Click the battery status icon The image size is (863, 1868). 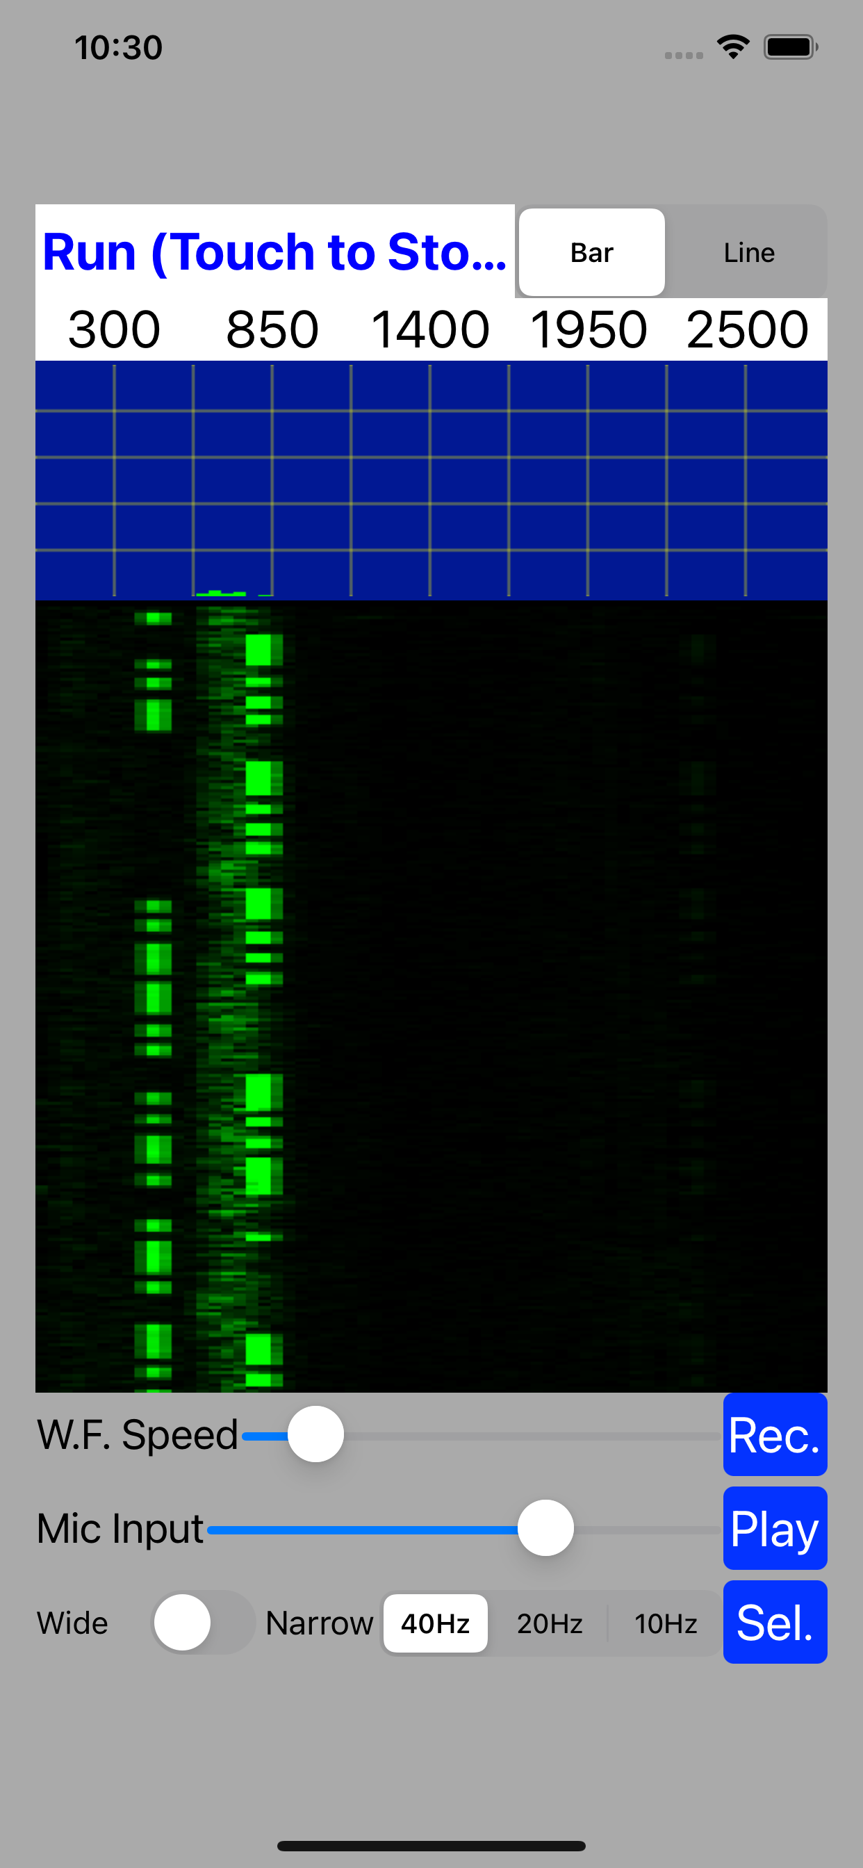[791, 47]
